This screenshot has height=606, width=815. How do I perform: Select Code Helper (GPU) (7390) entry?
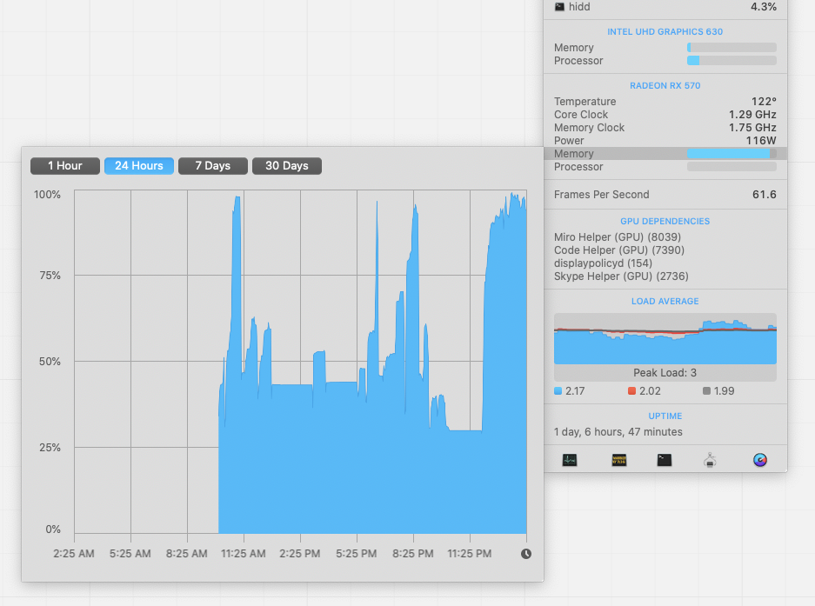[x=619, y=250]
